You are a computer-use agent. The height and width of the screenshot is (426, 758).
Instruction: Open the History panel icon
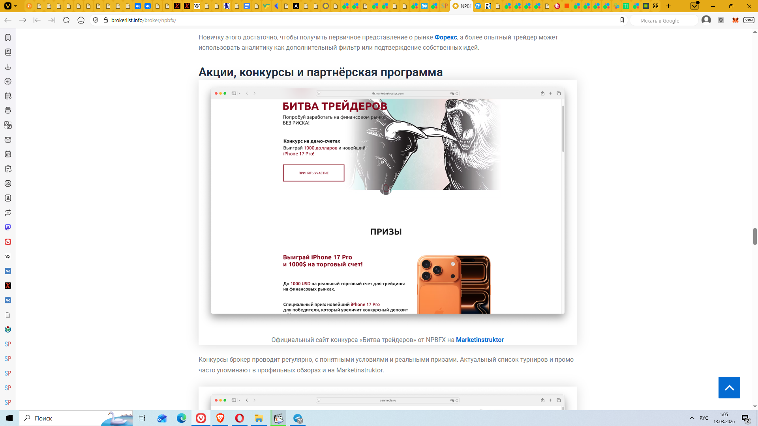(x=8, y=81)
